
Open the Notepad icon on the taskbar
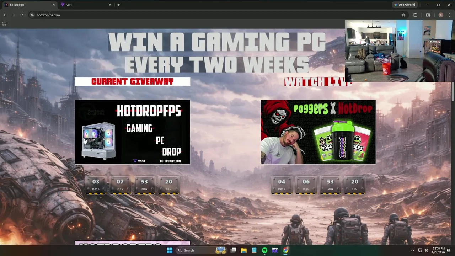pyautogui.click(x=254, y=250)
